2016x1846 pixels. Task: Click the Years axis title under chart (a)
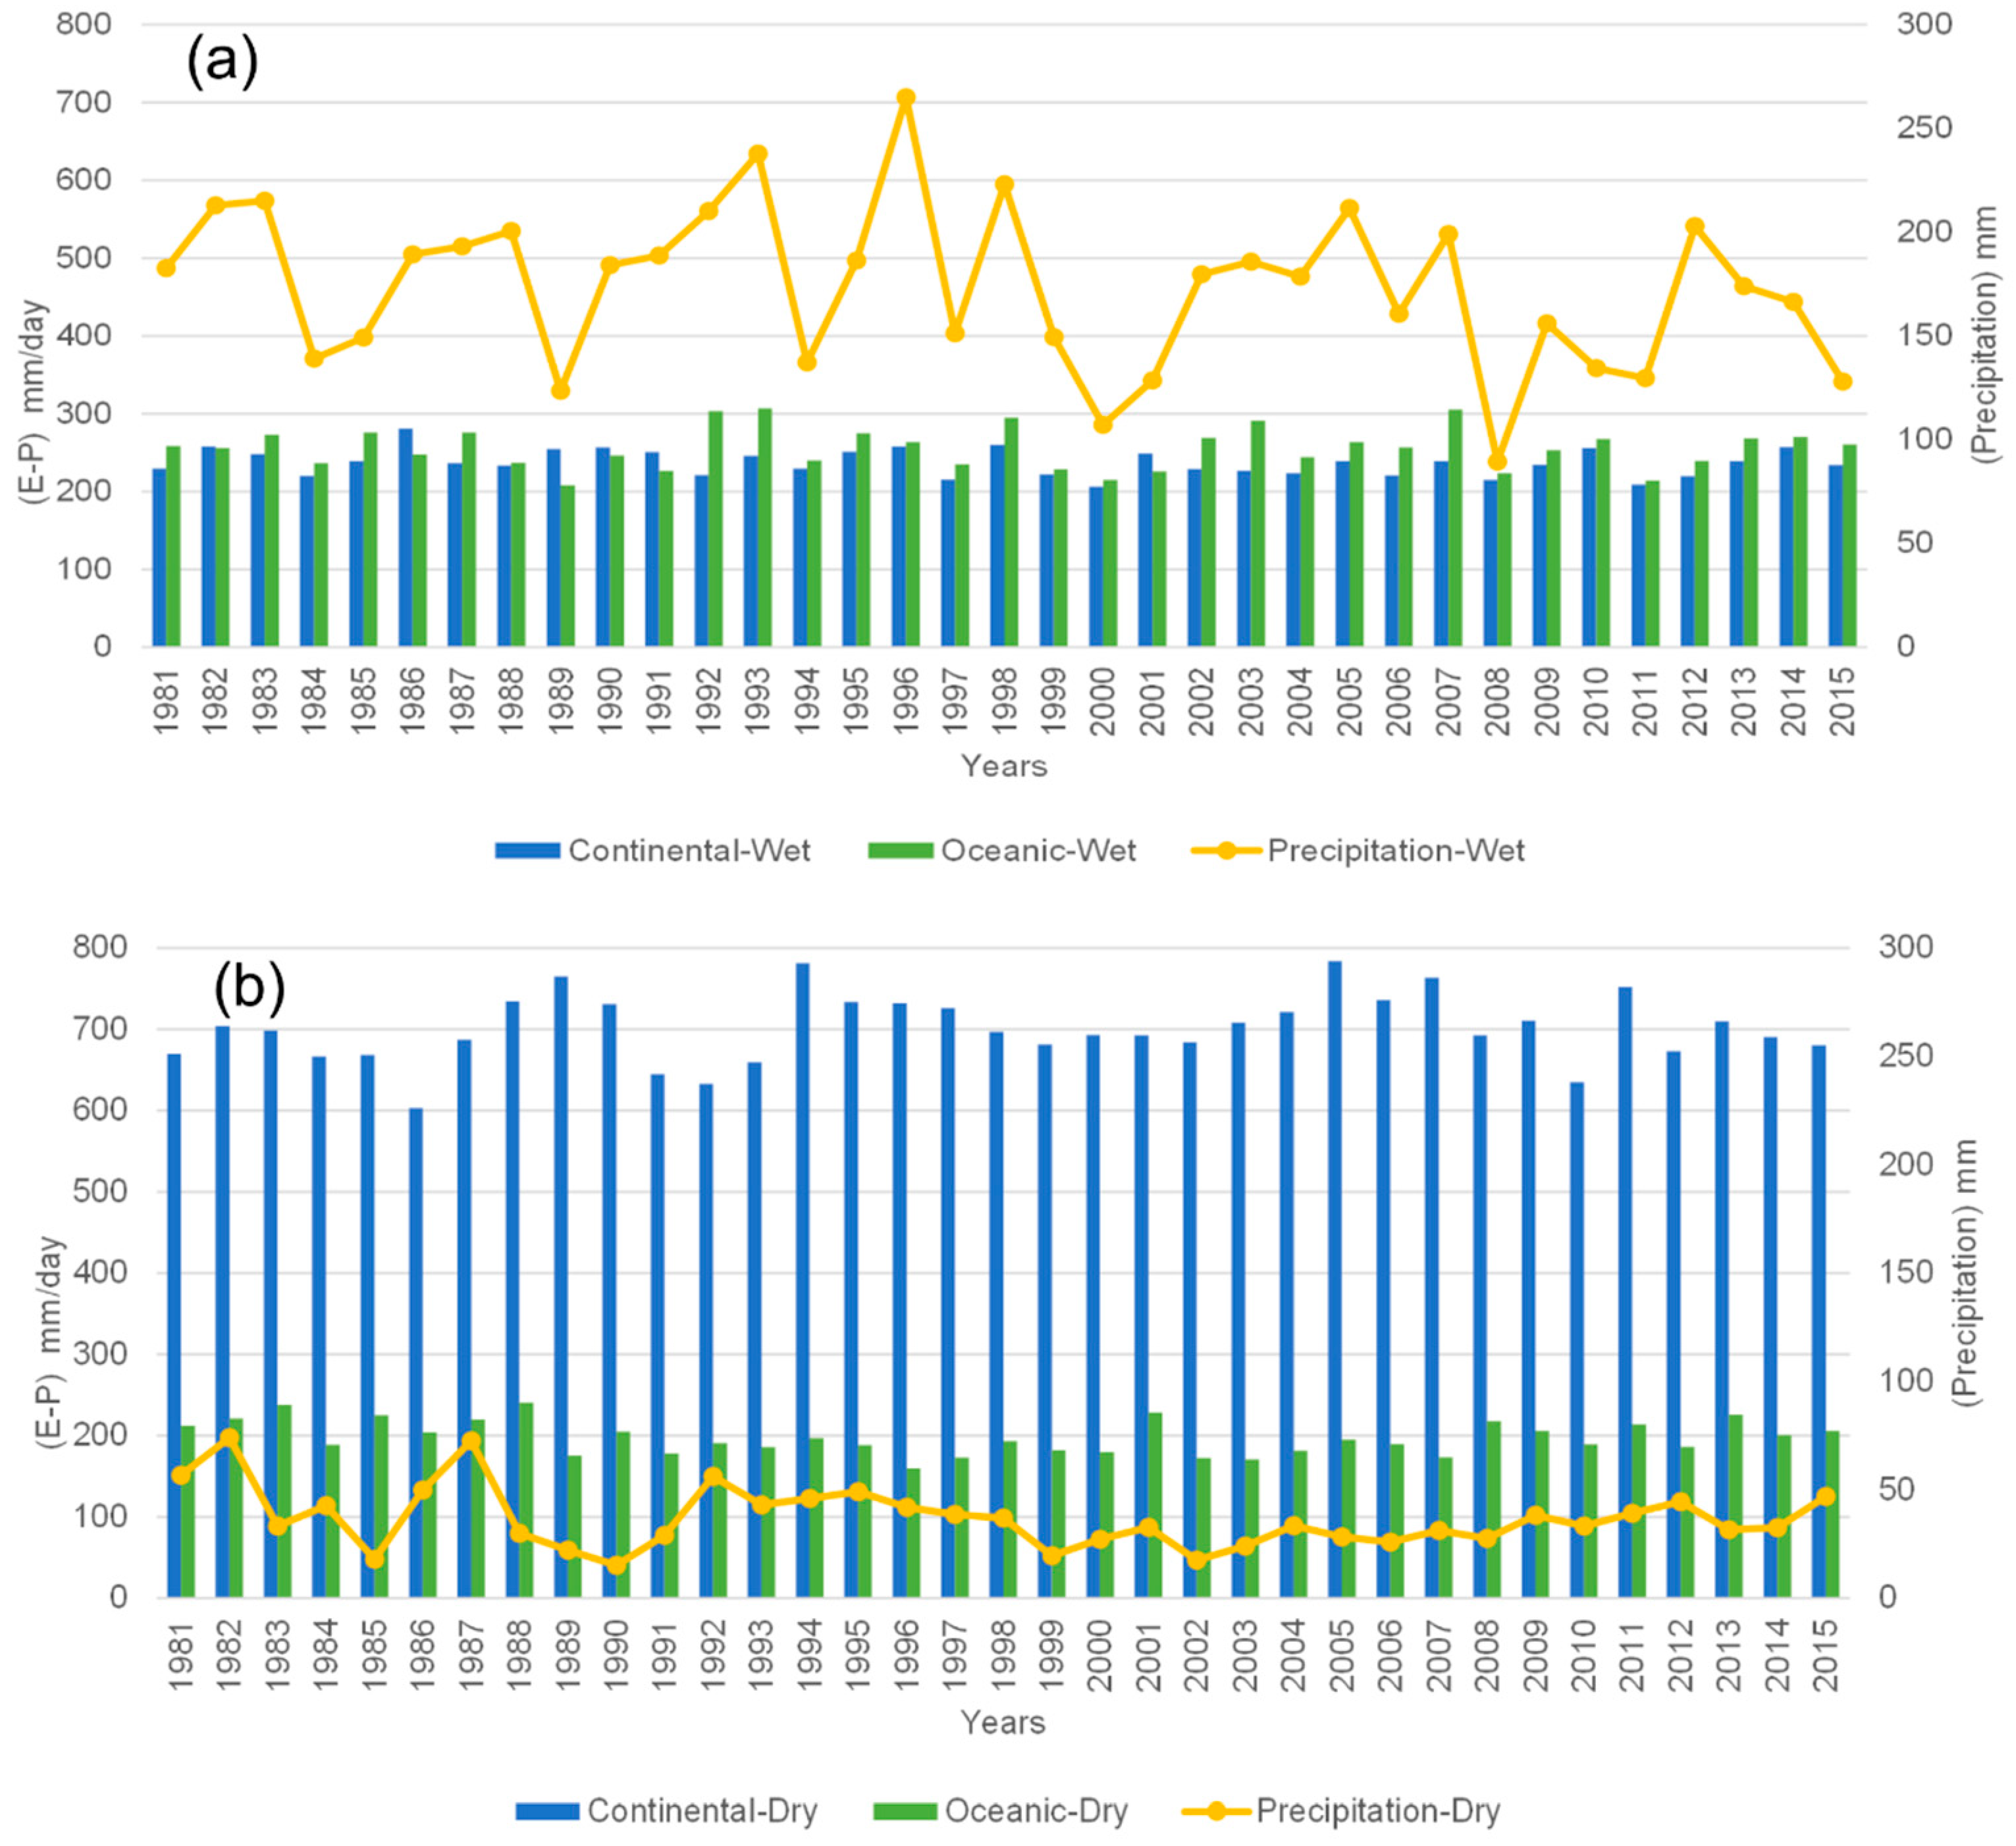pos(1004,766)
